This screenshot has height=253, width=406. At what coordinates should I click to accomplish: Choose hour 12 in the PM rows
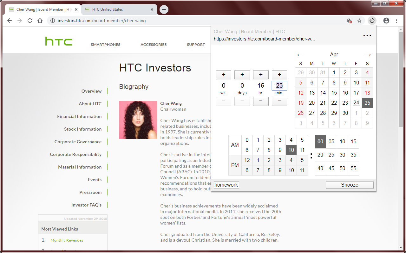[247, 160]
